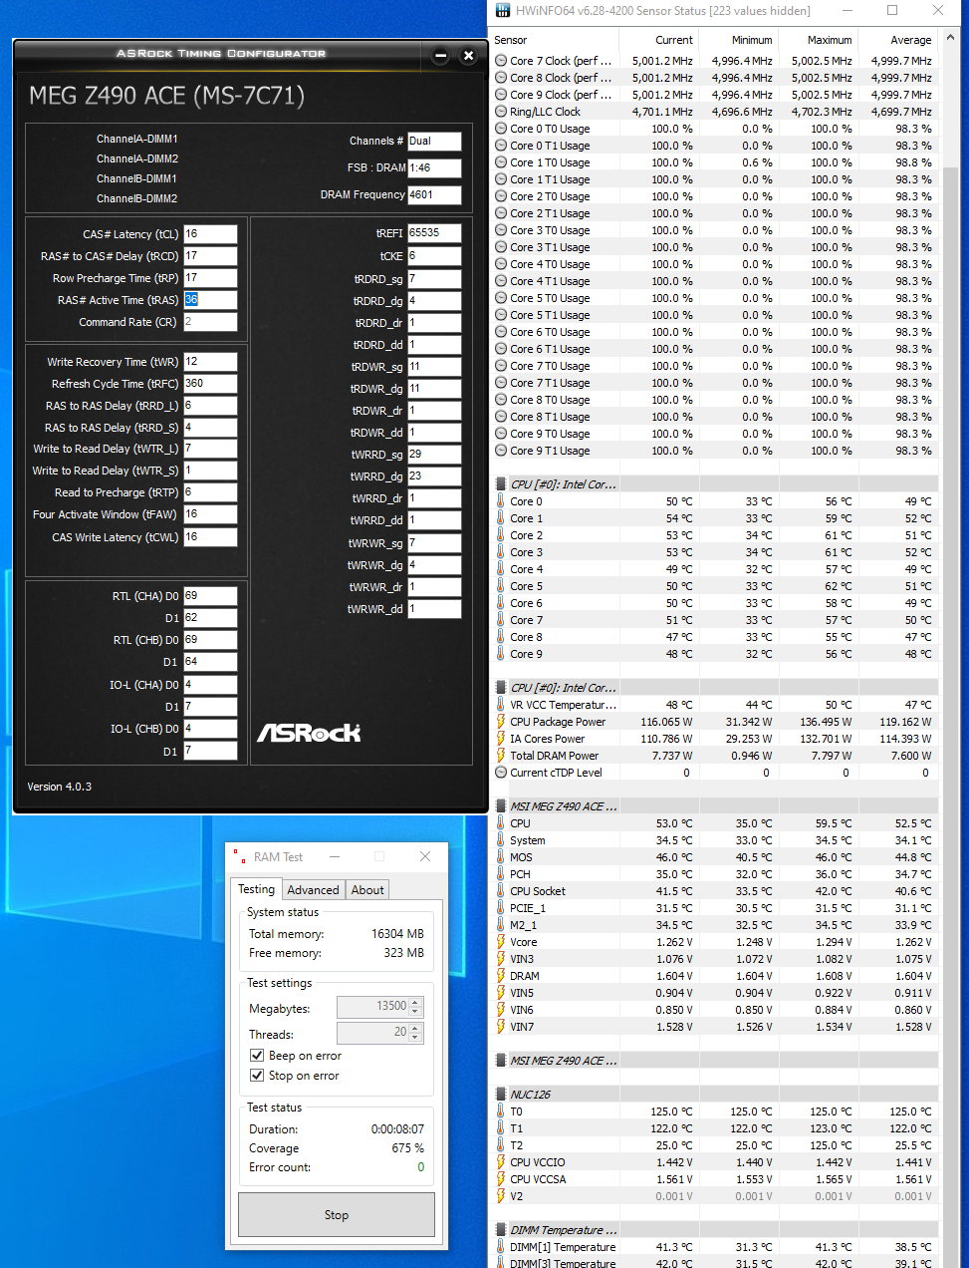This screenshot has width=969, height=1268.
Task: Click the Coverage value 675 %
Action: 408,1148
